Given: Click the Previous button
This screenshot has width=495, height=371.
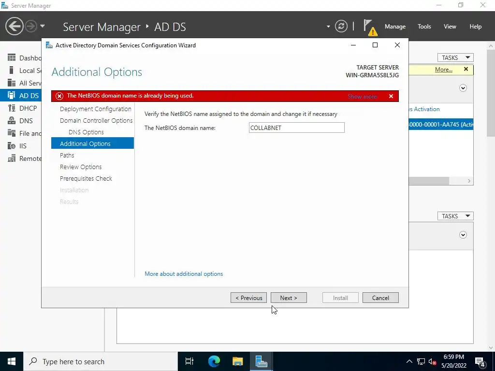Looking at the screenshot, I should pos(248,298).
